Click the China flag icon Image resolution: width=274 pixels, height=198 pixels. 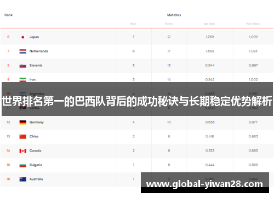coord(23,137)
